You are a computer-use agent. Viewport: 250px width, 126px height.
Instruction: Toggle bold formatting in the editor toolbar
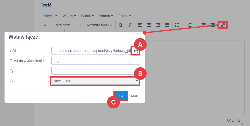[x=121, y=25]
